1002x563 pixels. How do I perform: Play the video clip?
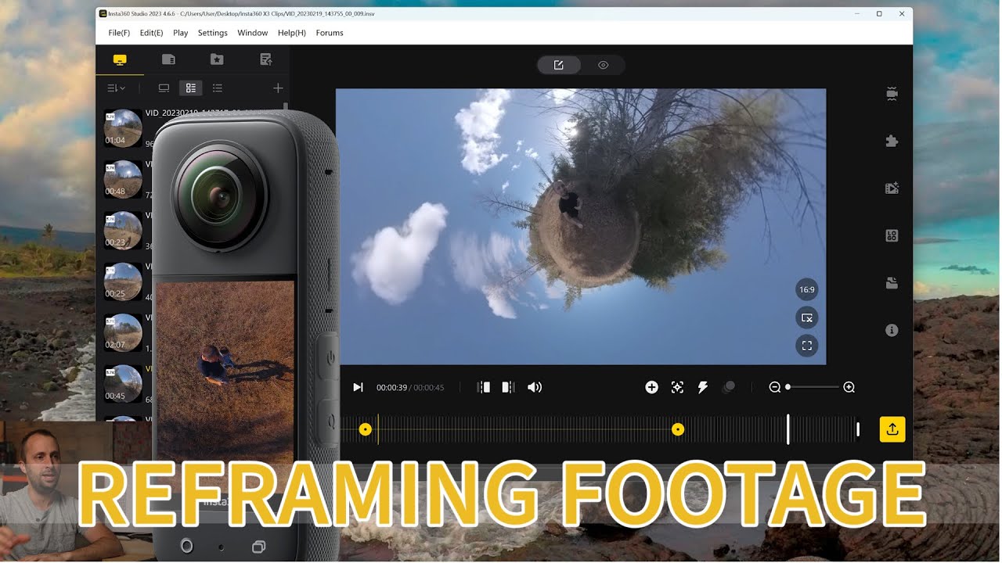[x=358, y=387]
